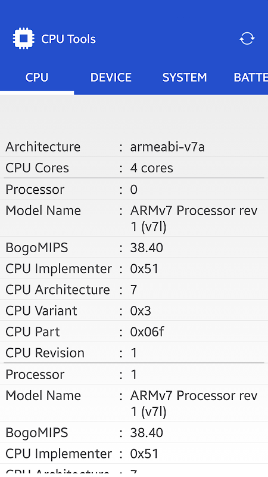Select the first BogoMIPS 38.40 row
This screenshot has width=268, height=477.
[x=134, y=247]
